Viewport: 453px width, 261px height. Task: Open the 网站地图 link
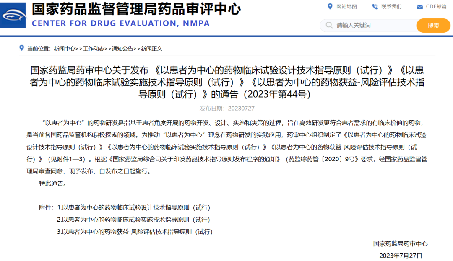click(x=346, y=7)
